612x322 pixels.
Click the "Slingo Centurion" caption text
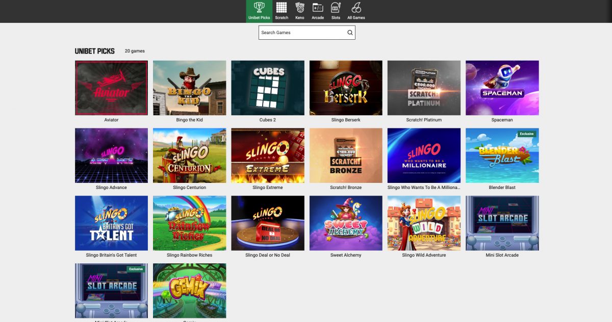189,187
